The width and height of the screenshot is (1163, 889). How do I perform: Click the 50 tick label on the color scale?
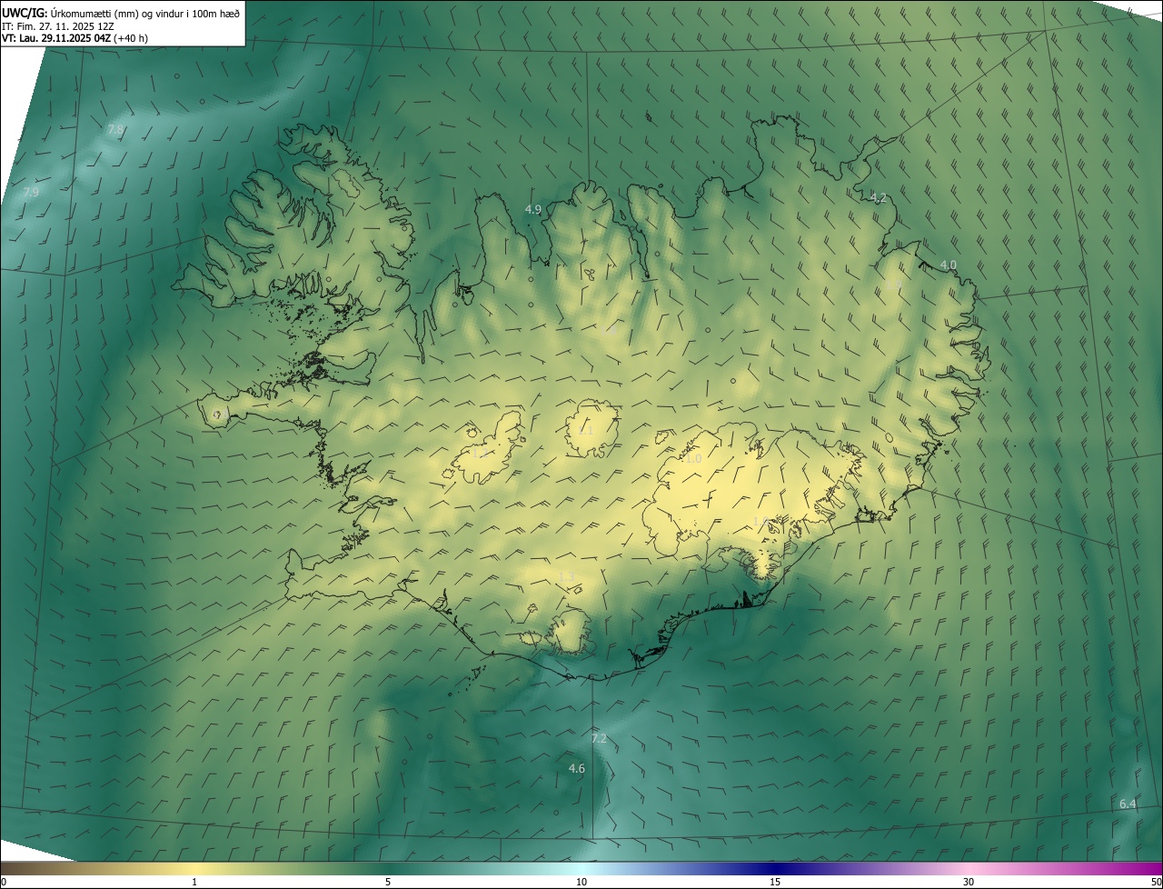(x=1156, y=882)
